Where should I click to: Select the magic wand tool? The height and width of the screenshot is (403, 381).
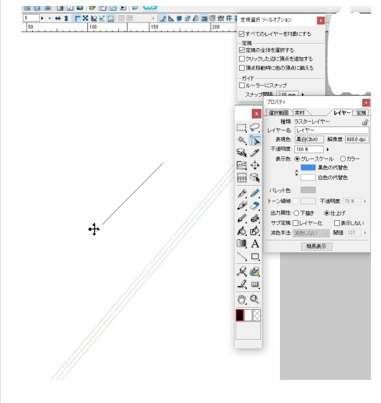click(x=241, y=140)
